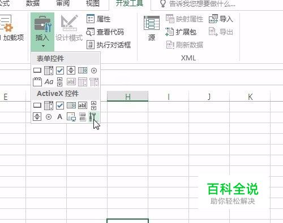This screenshot has width=283, height=223.
Task: Insert ActiveX label A
Action: point(60,117)
